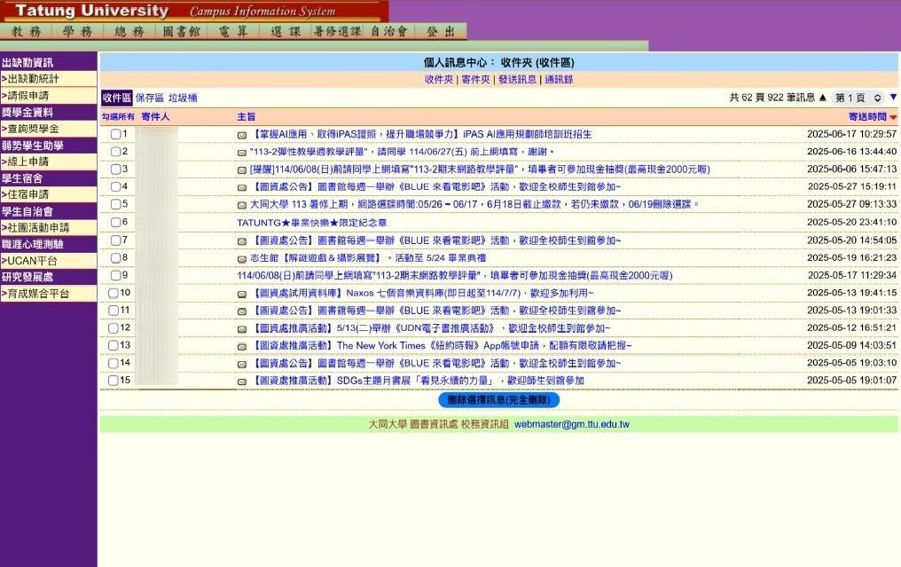
Task: Open the 通訊錄 address book link
Action: [x=559, y=79]
